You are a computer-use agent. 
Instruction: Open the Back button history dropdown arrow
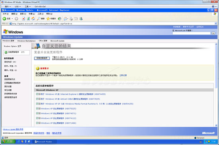pyautogui.click(x=12, y=19)
